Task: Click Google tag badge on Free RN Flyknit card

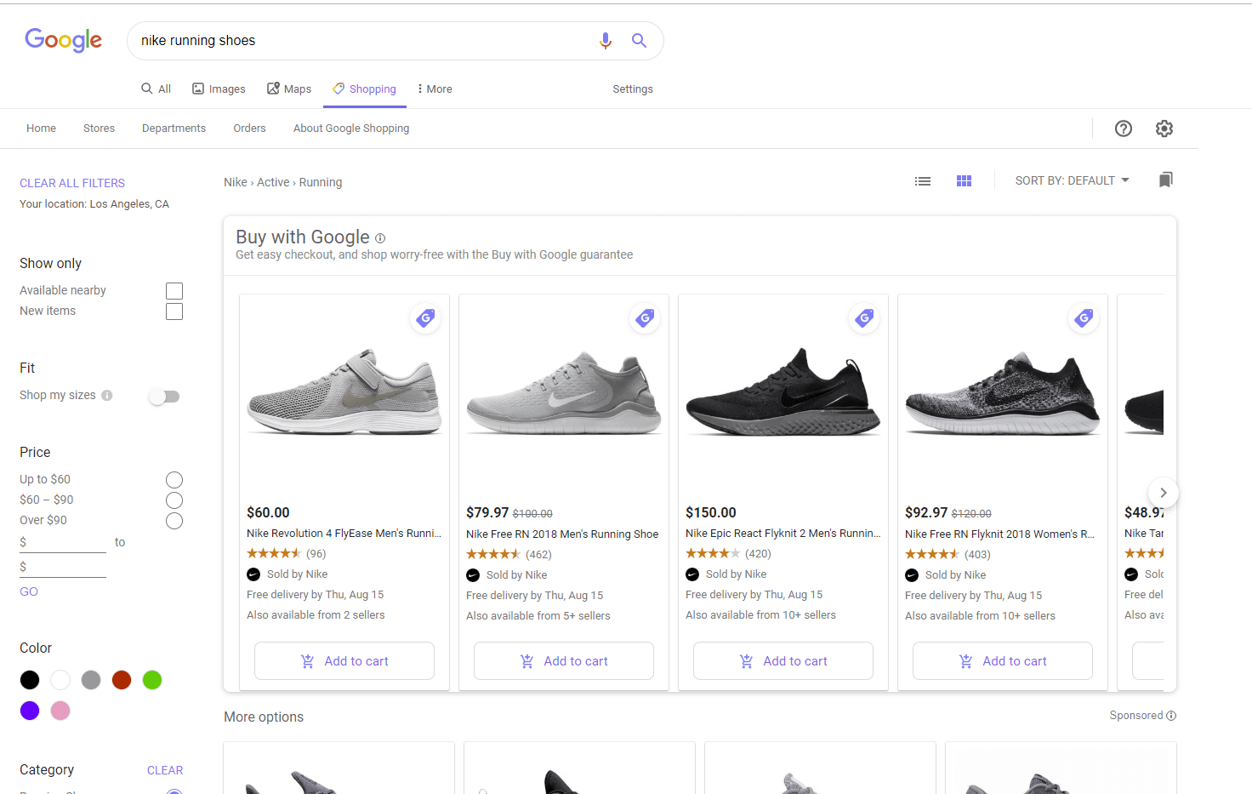Action: click(x=1084, y=318)
